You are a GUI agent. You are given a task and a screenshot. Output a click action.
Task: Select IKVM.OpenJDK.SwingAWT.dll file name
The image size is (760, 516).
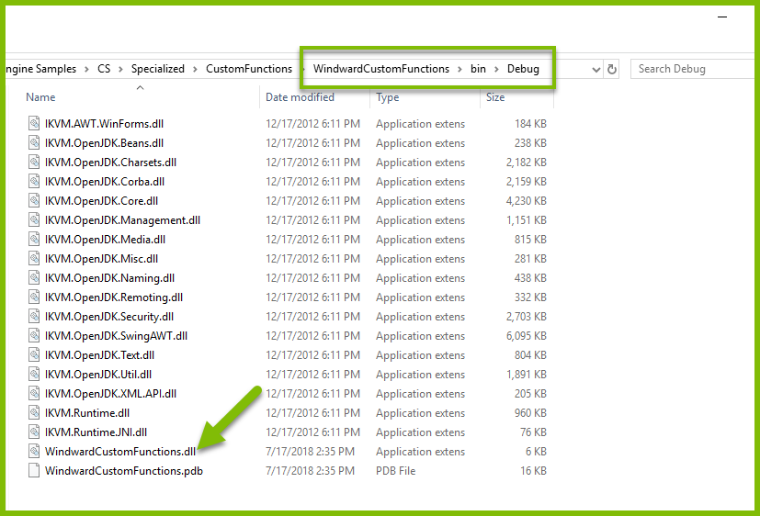click(116, 336)
